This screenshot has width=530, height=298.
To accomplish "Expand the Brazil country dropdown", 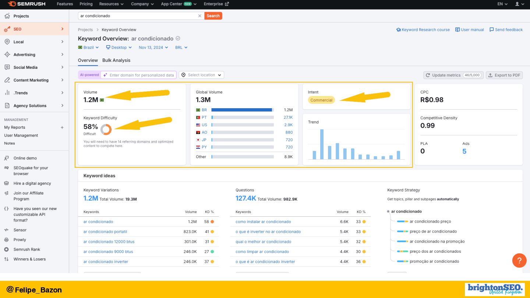I will point(88,47).
